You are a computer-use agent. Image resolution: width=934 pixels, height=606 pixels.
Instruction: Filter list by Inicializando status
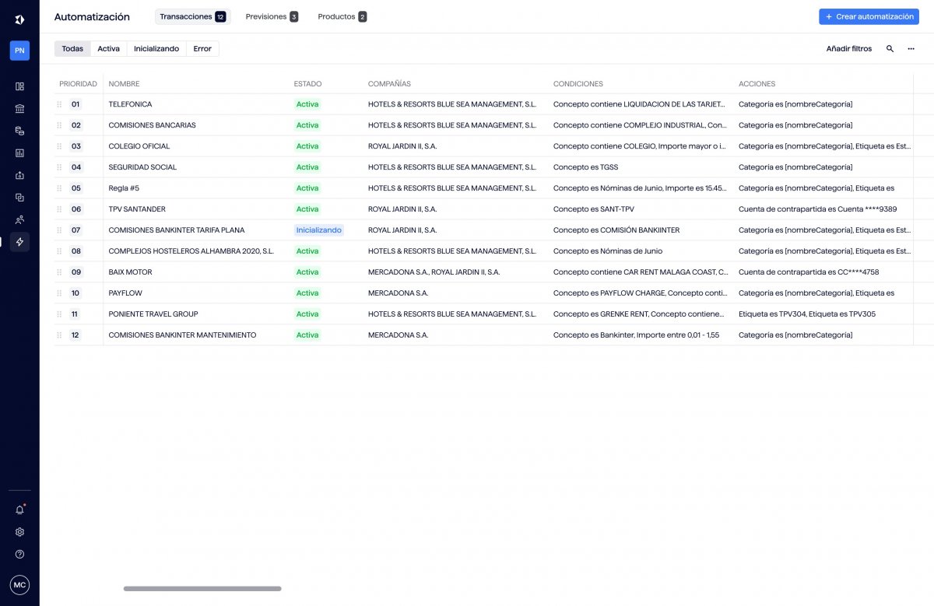(x=156, y=49)
